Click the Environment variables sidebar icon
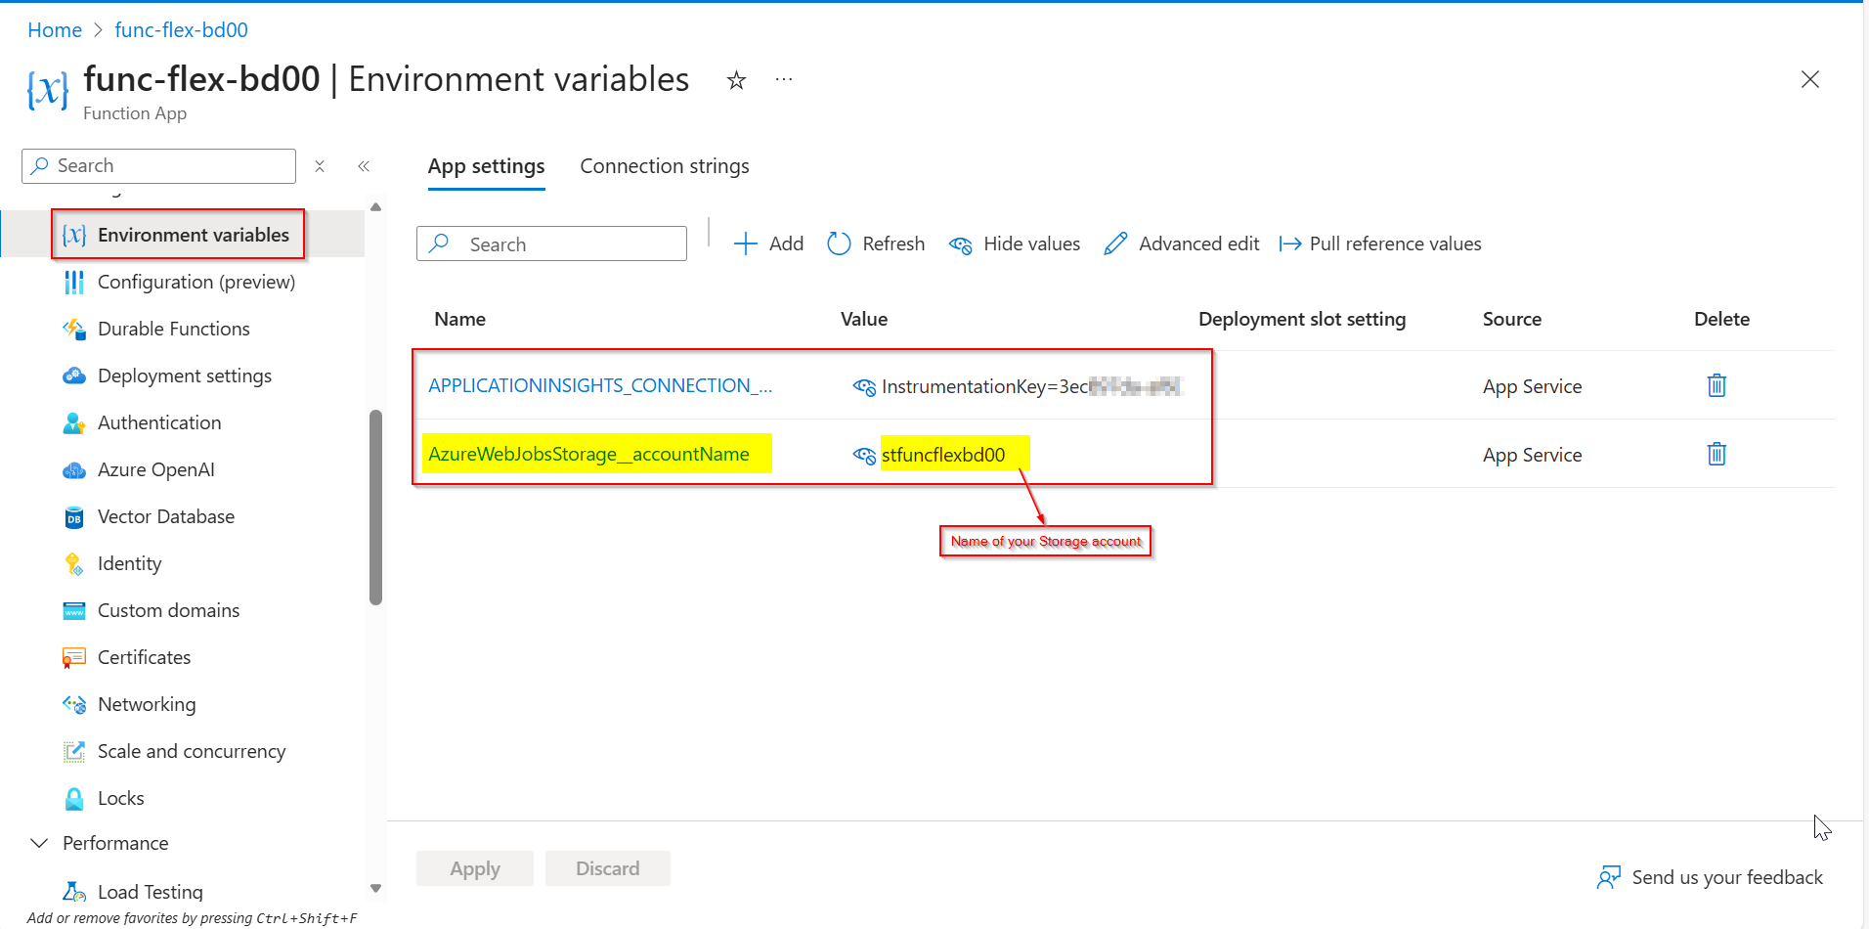1869x929 pixels. (x=74, y=235)
